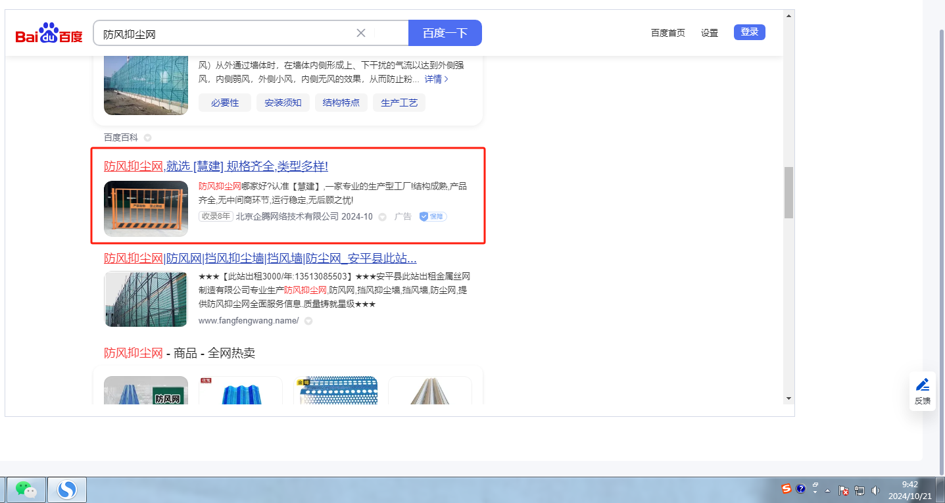Image resolution: width=945 pixels, height=503 pixels.
Task: Click the 广告 ad label
Action: [403, 216]
